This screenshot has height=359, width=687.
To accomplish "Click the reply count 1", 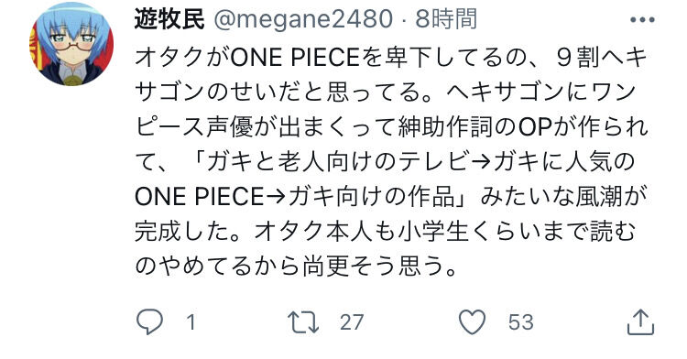I will 191,322.
